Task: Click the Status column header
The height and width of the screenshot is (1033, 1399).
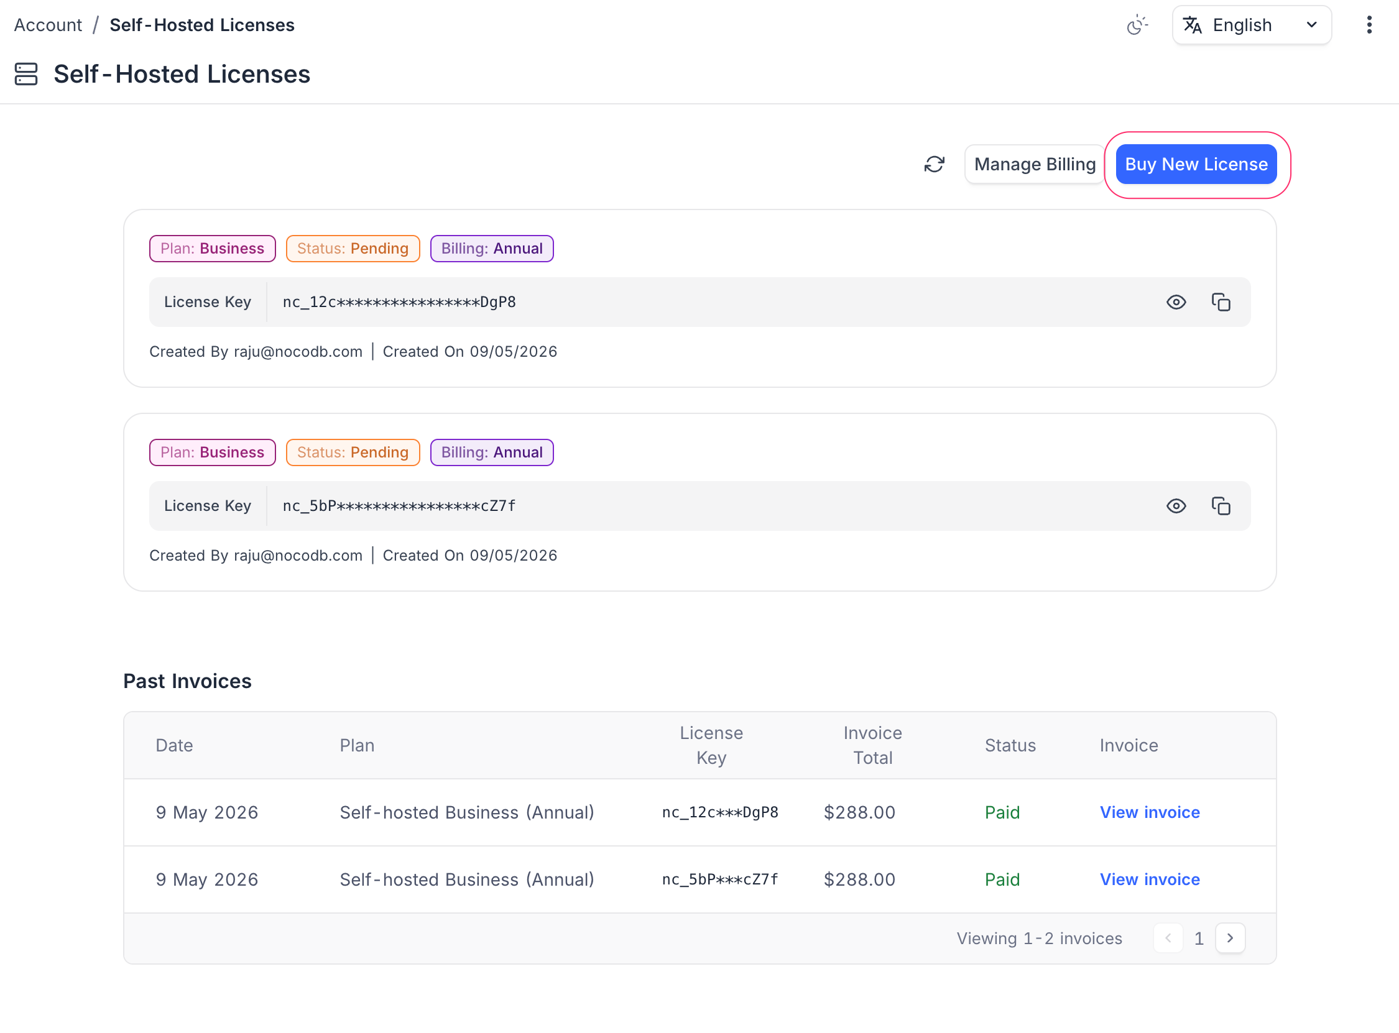Action: tap(1010, 745)
